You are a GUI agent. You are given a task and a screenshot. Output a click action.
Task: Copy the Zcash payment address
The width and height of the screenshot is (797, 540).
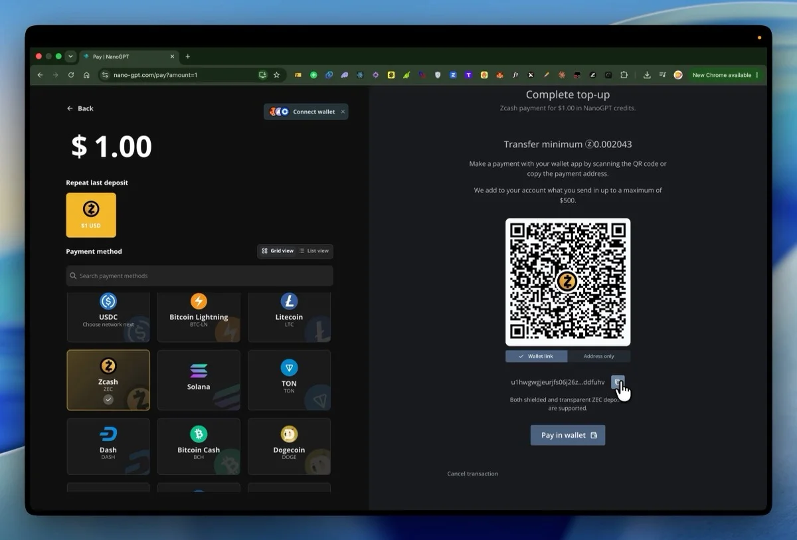[x=618, y=382]
